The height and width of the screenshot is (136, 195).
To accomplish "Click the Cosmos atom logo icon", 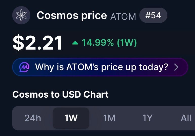I will coord(21,15).
